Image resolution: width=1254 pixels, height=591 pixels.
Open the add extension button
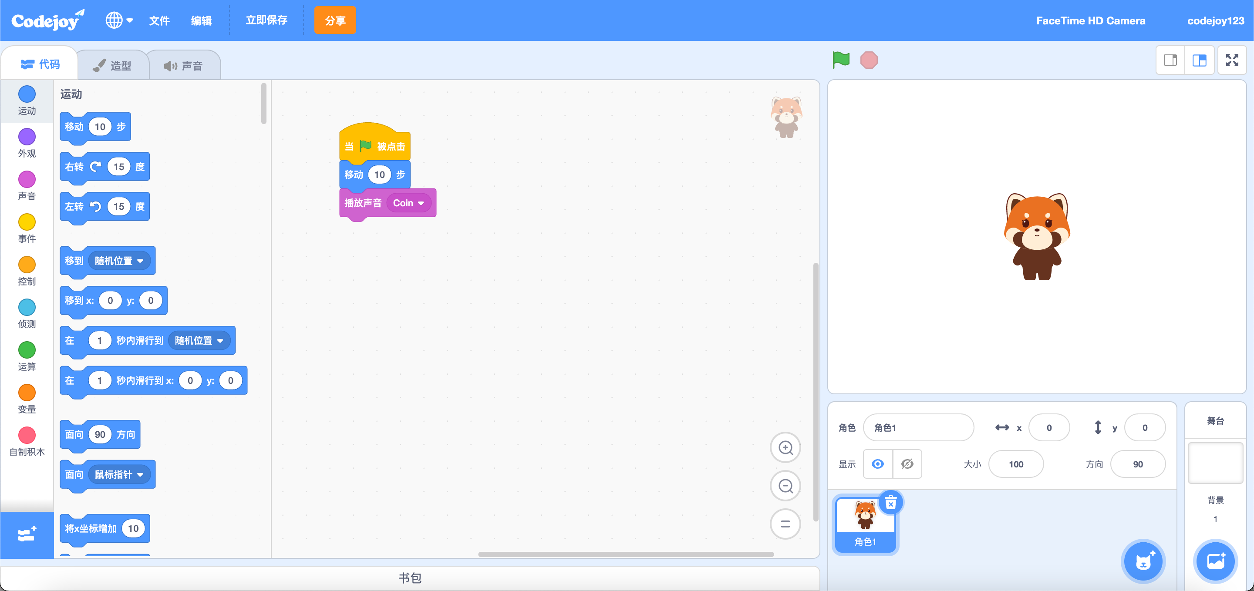click(x=27, y=534)
